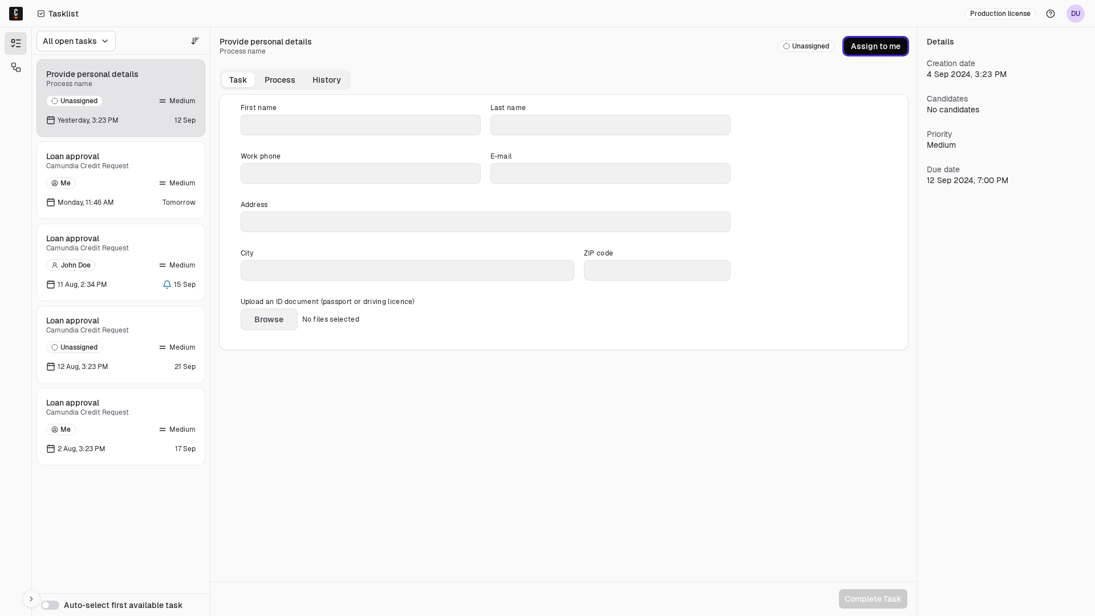Viewport: 1095px width, 616px height.
Task: Focus the Work phone input field
Action: tap(360, 173)
